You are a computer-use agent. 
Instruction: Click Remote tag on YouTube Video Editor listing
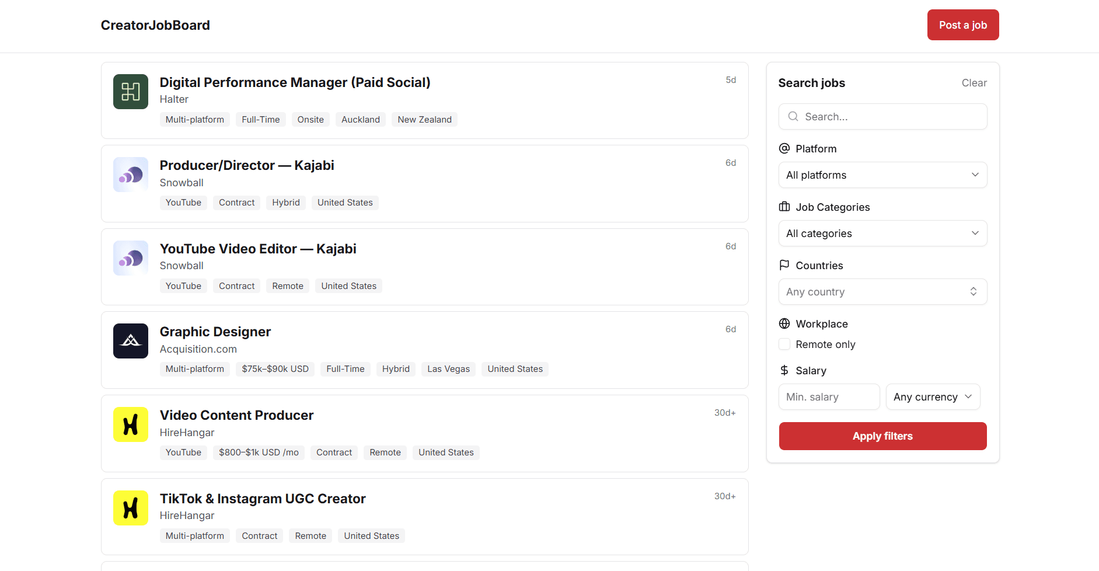point(288,286)
